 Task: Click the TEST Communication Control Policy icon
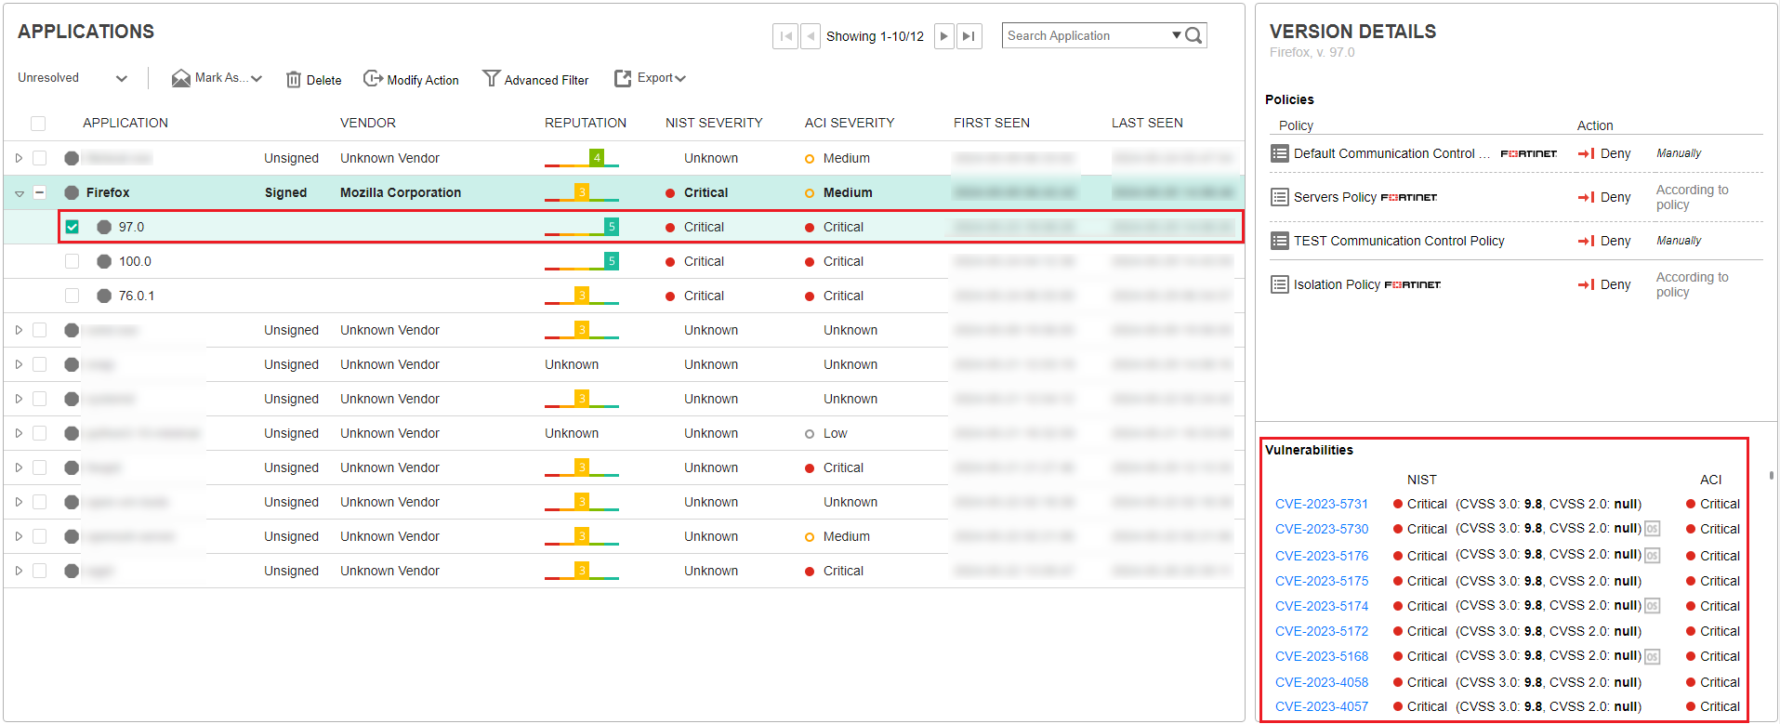(1280, 241)
